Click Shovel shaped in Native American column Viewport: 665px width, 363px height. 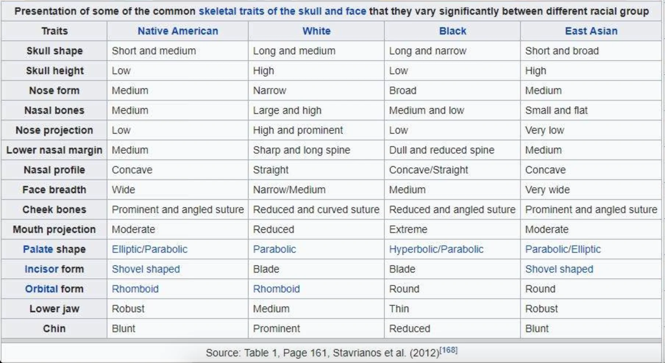(146, 269)
